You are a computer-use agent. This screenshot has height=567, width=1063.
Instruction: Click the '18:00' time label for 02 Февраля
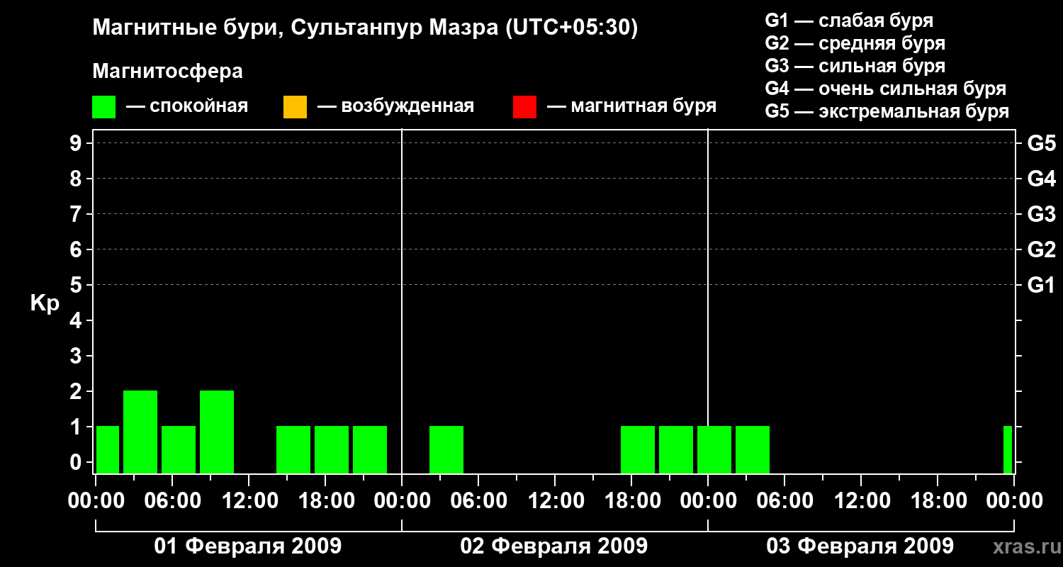631,501
